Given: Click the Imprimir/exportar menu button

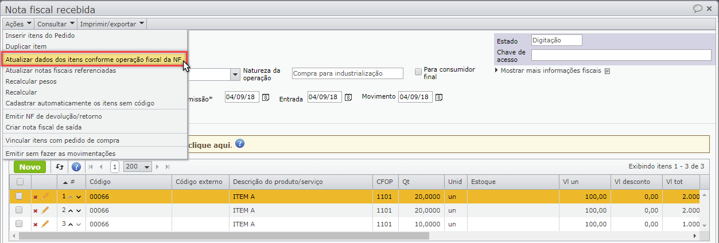Looking at the screenshot, I should [112, 23].
